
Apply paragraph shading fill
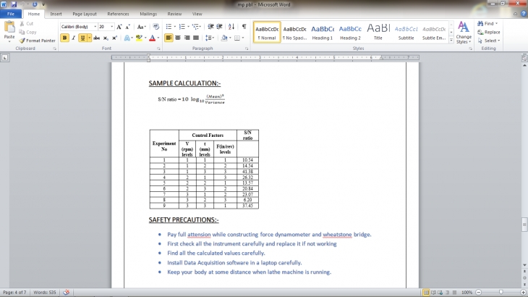(224, 38)
